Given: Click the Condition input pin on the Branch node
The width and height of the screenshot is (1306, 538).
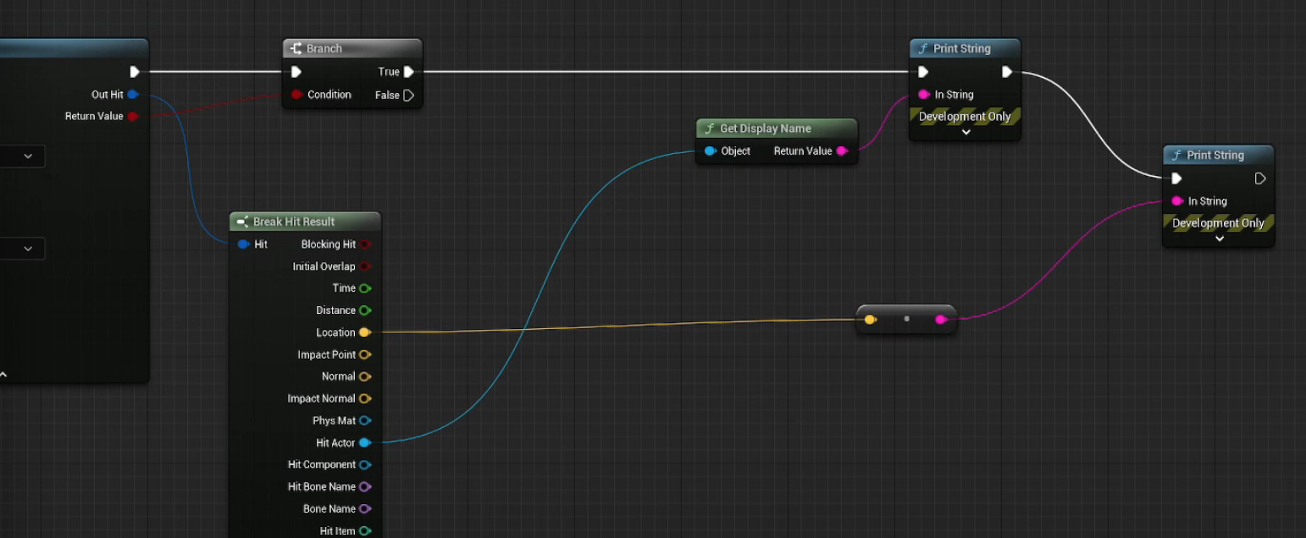Looking at the screenshot, I should click(x=296, y=95).
